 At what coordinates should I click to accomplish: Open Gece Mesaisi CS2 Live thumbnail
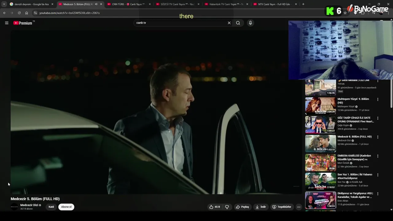tap(321, 87)
